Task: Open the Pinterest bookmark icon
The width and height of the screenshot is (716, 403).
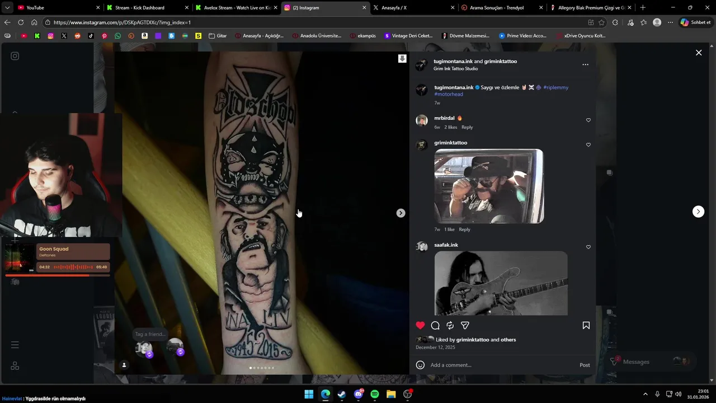Action: click(x=104, y=36)
